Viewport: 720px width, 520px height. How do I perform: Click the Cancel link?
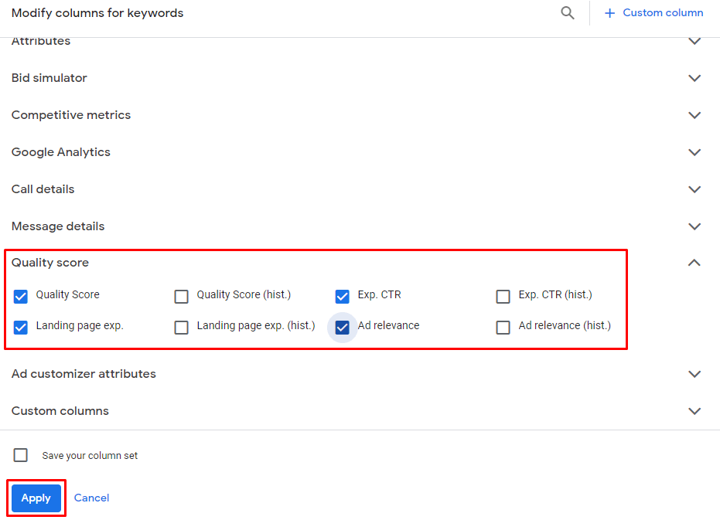point(91,498)
